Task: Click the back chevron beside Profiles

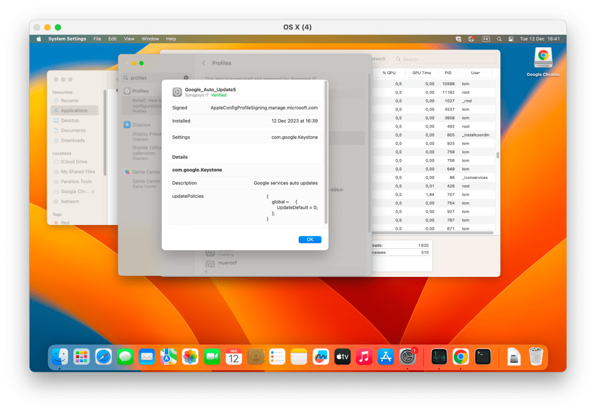Action: (203, 63)
